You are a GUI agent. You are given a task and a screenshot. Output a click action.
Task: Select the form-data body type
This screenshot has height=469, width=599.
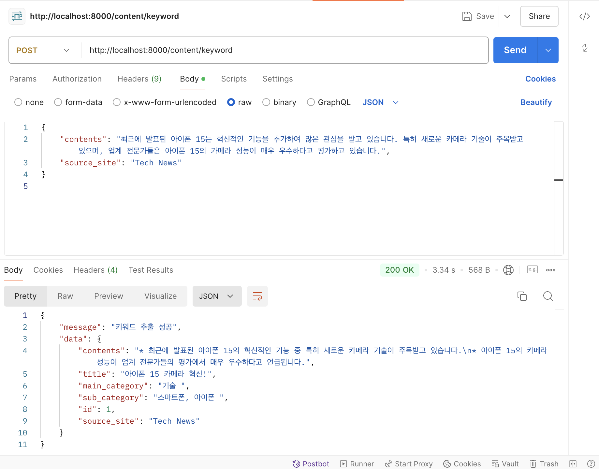(58, 102)
